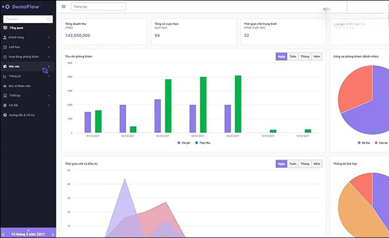Expand the Hoạt động phòng khám submenu
The image size is (389, 238).
click(x=49, y=57)
